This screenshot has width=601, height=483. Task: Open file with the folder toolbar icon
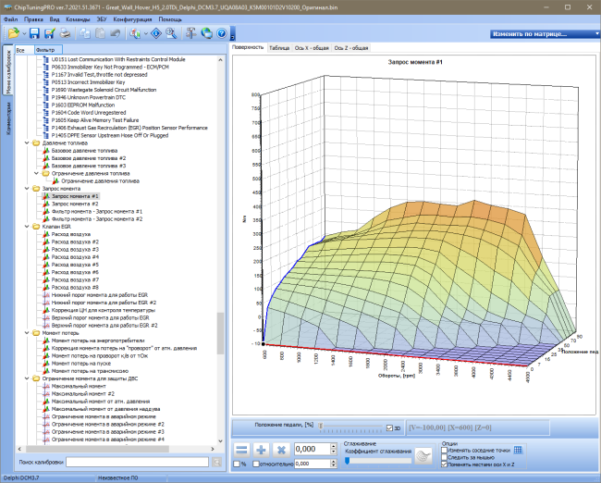(x=14, y=33)
